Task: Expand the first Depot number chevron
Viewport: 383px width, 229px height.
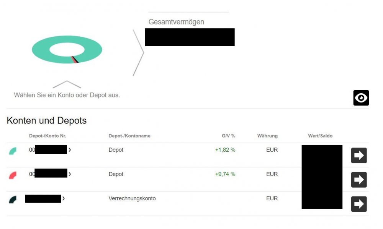Action: [x=70, y=150]
